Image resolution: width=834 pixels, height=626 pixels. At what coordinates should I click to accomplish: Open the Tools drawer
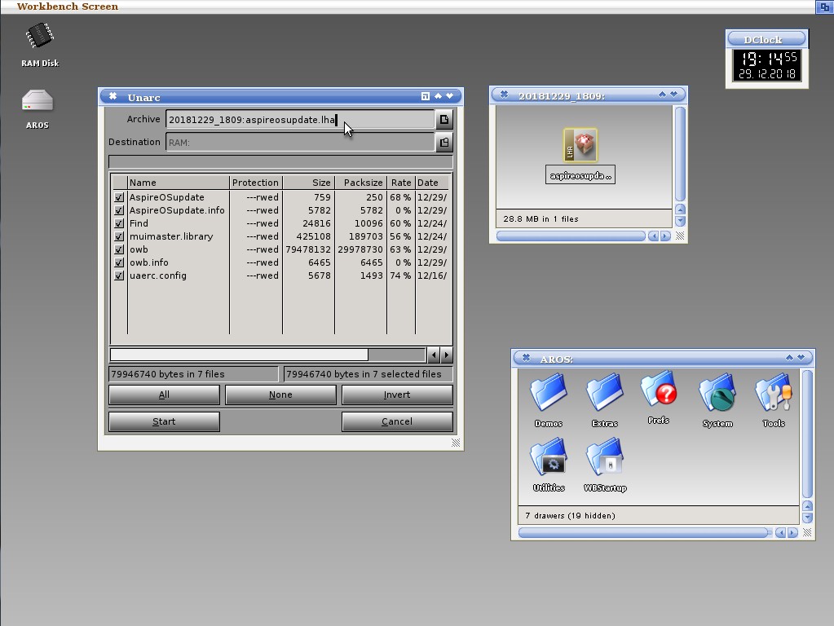point(774,394)
